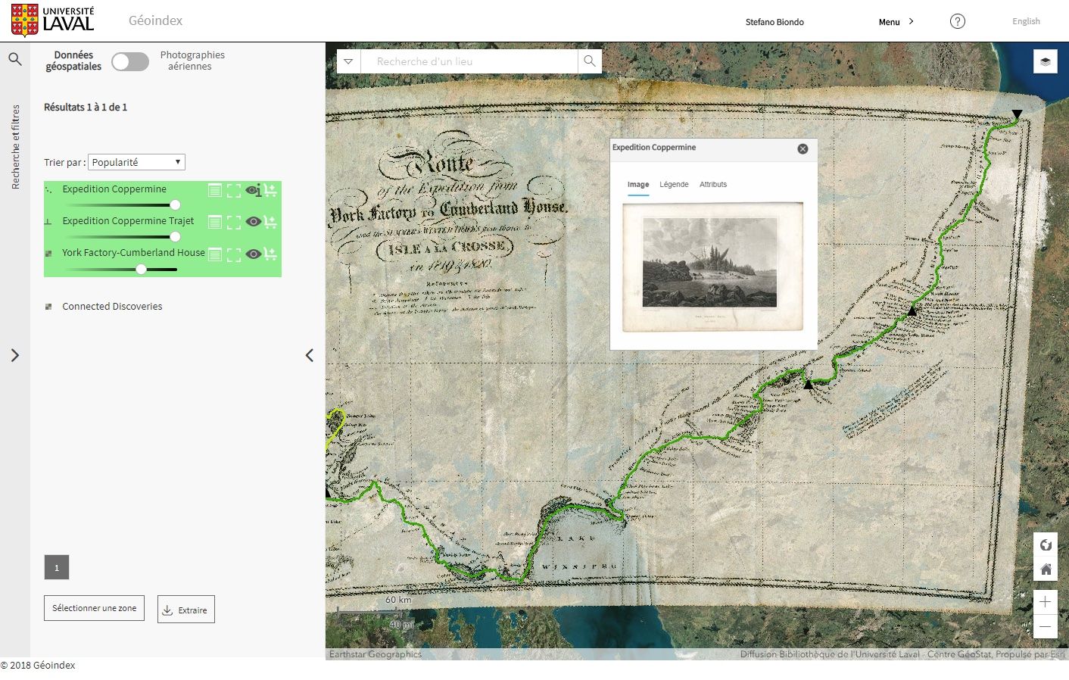Open the help question mark icon

pyautogui.click(x=958, y=21)
